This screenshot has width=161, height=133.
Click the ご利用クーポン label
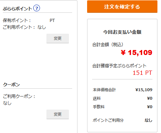pyautogui.click(x=19, y=96)
